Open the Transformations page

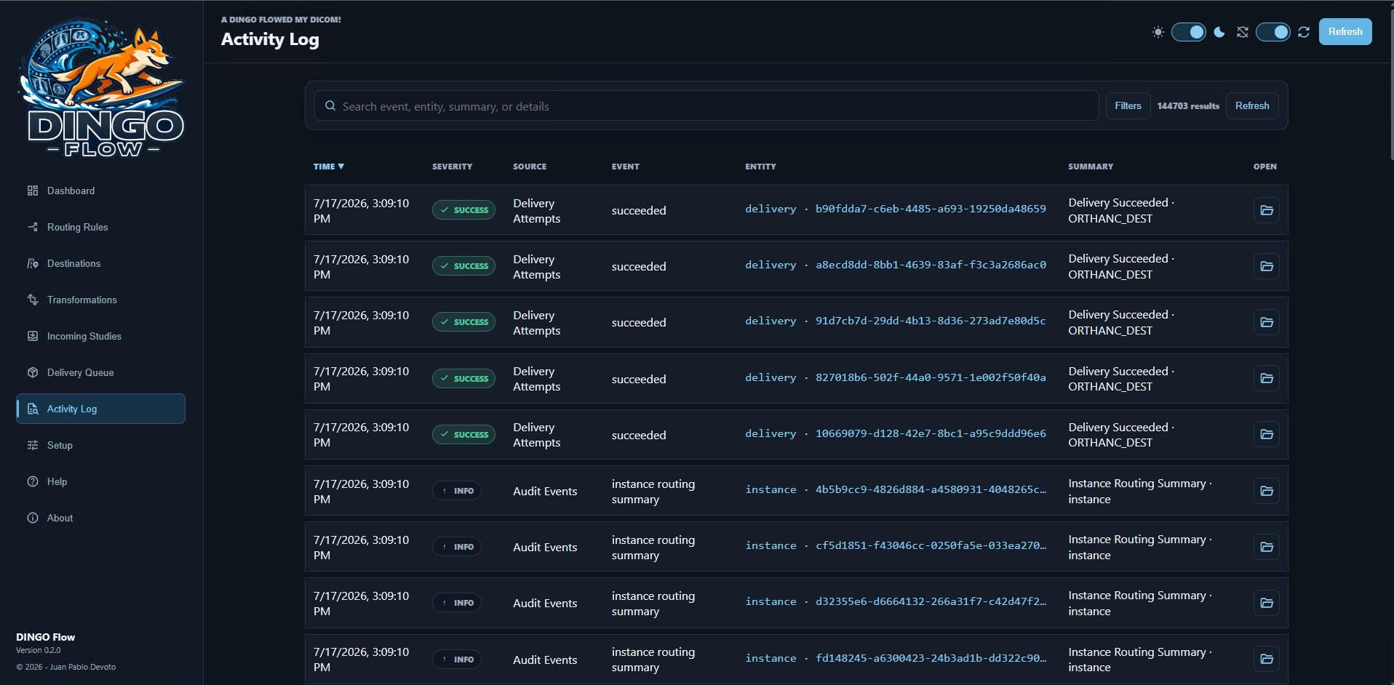(x=100, y=300)
